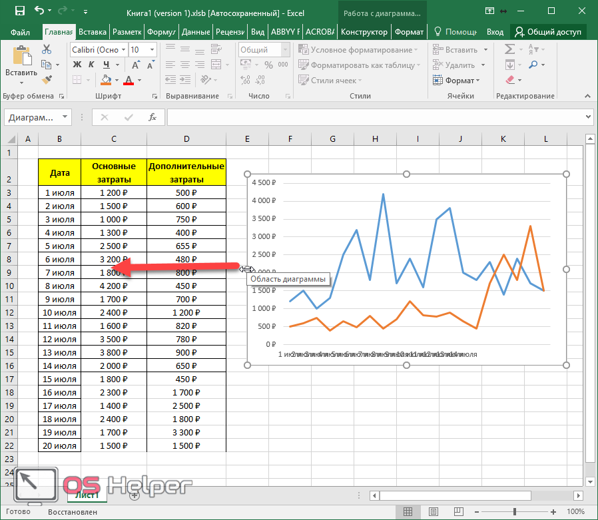Click the Cut scissors icon
Image resolution: width=598 pixels, height=520 pixels.
(46, 49)
